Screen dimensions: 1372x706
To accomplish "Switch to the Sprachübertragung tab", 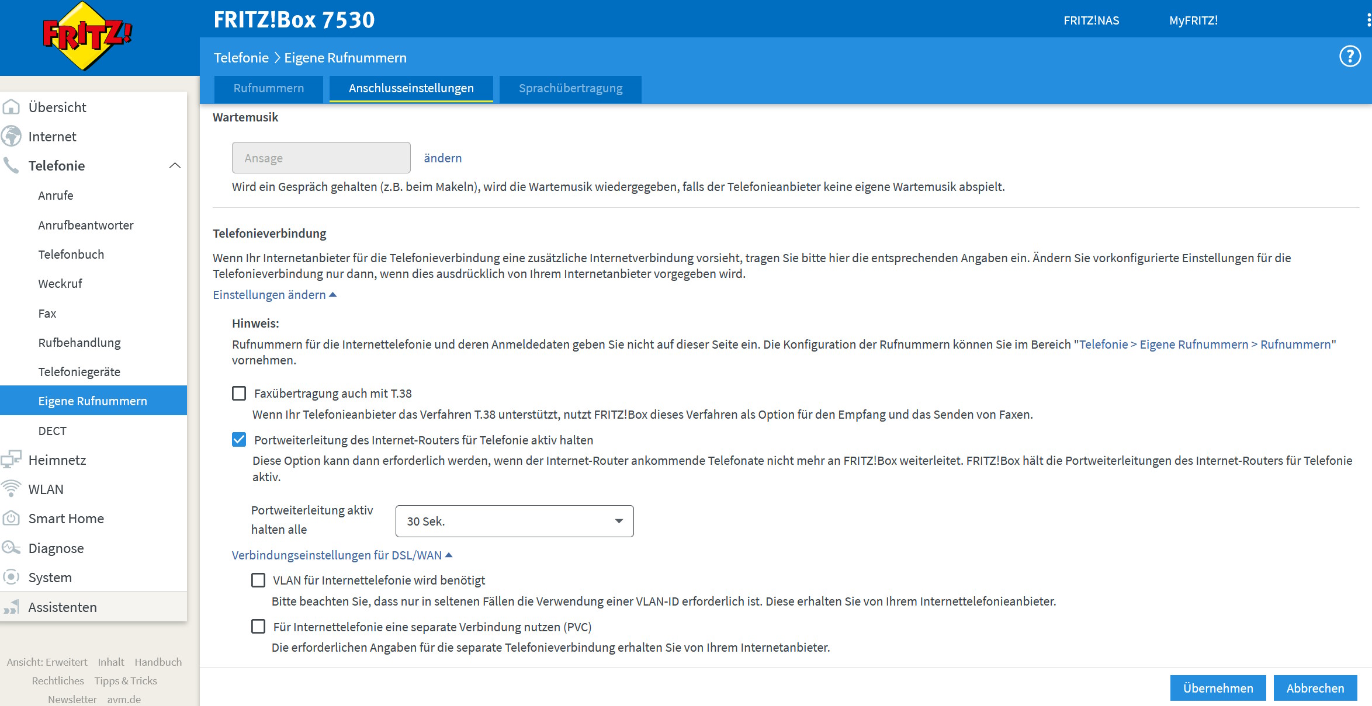I will pyautogui.click(x=570, y=88).
